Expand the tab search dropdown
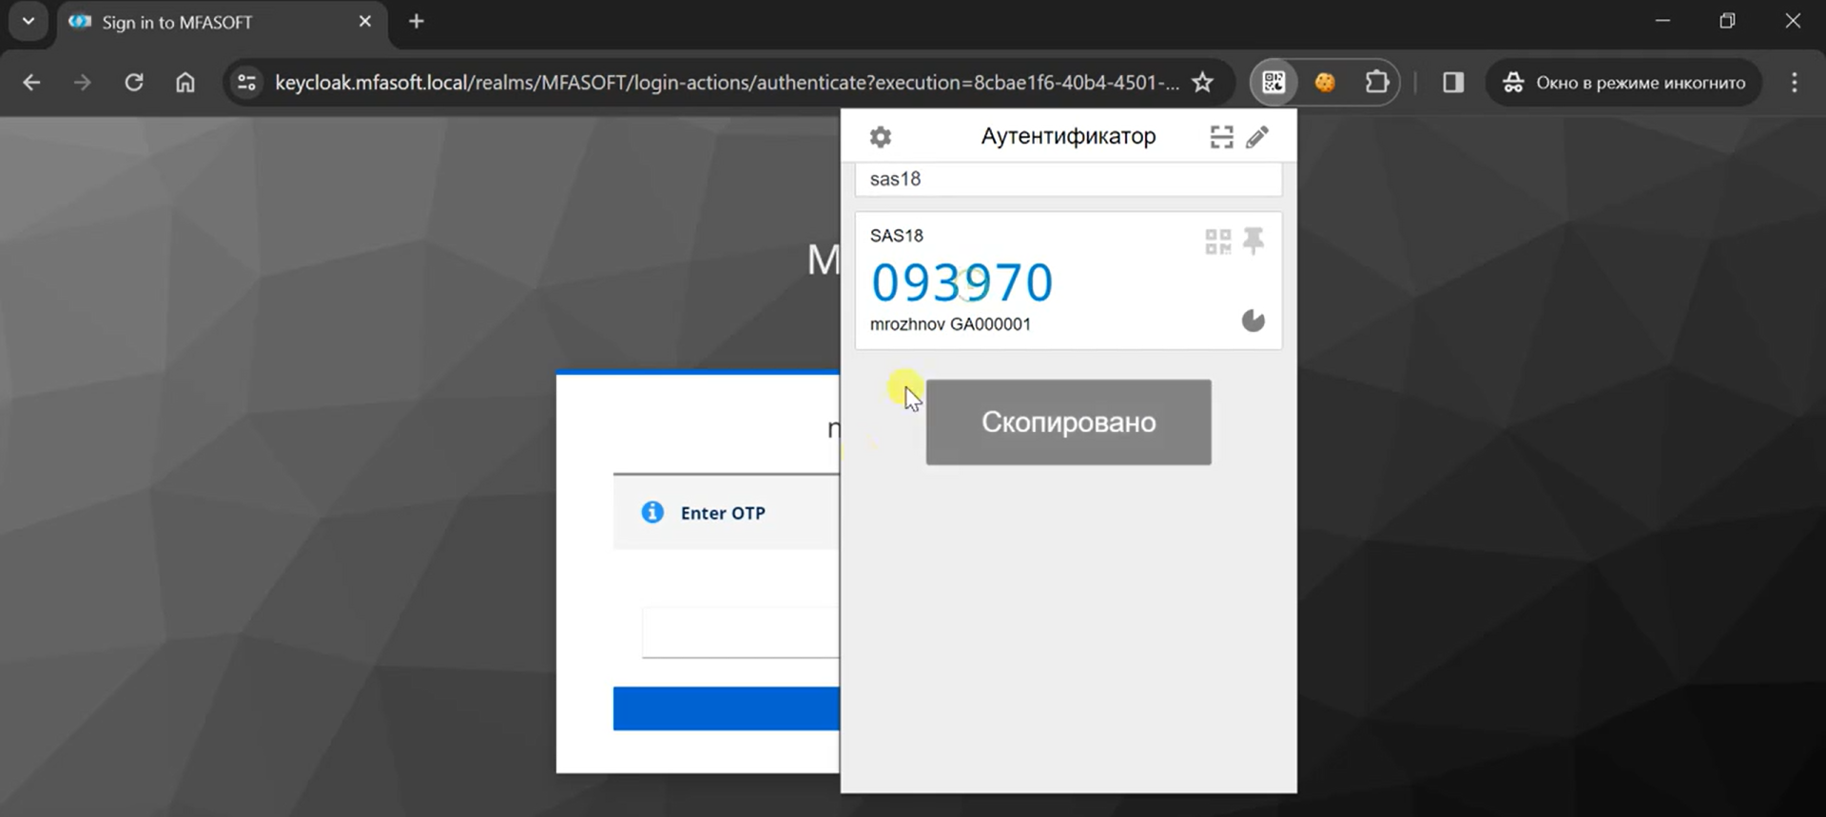 pyautogui.click(x=29, y=22)
